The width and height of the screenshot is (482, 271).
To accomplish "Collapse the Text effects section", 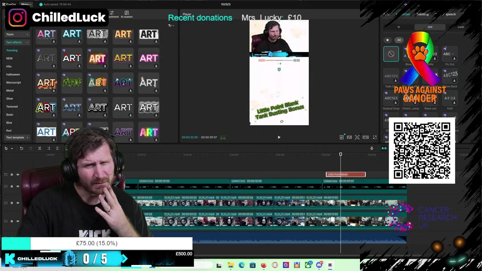I will point(17,42).
